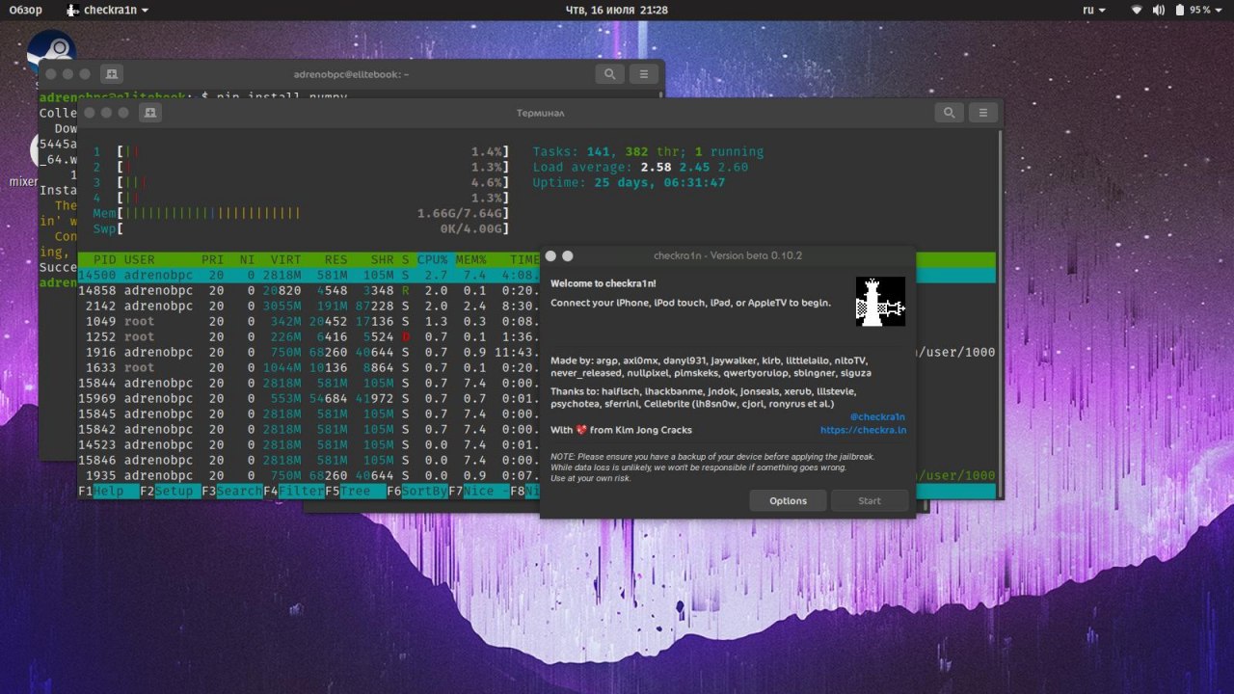
Task: Click F4 Filter in htop
Action: [293, 491]
